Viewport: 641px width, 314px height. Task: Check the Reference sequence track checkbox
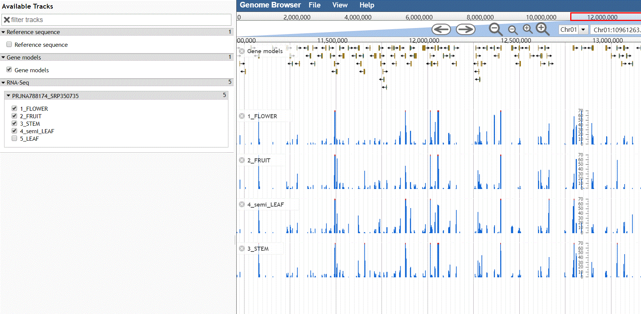pyautogui.click(x=9, y=45)
